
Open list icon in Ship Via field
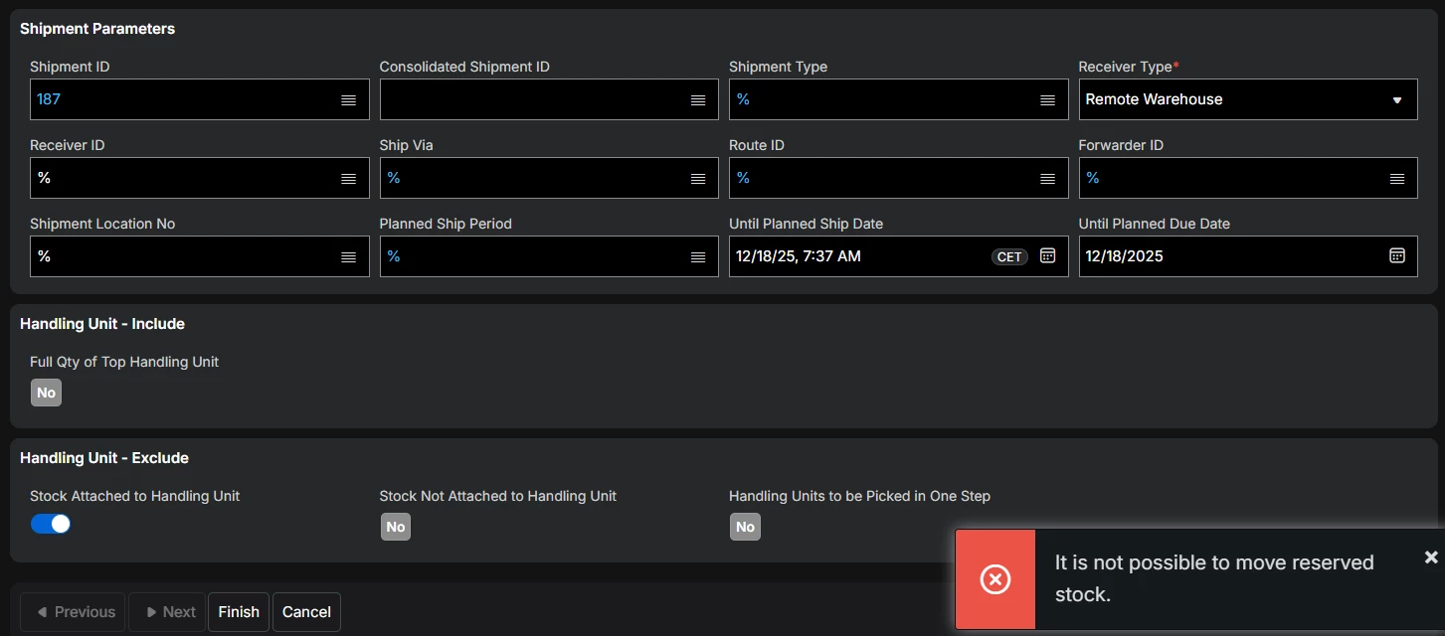698,179
